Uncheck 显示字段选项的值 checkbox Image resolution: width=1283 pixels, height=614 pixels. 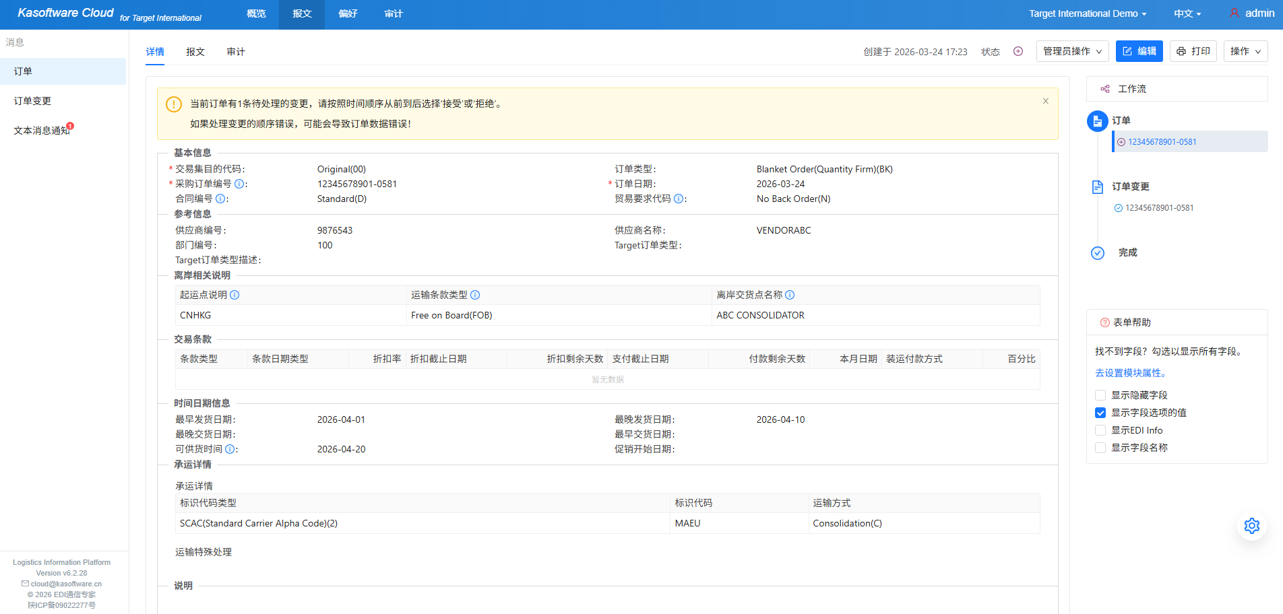click(x=1100, y=413)
